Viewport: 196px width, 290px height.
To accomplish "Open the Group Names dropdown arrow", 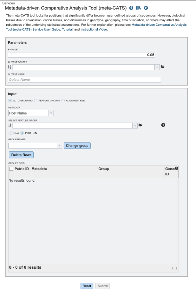I will (x=59, y=146).
